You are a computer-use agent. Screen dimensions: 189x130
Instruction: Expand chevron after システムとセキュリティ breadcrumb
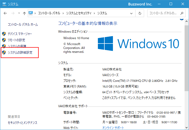[x=95, y=13]
